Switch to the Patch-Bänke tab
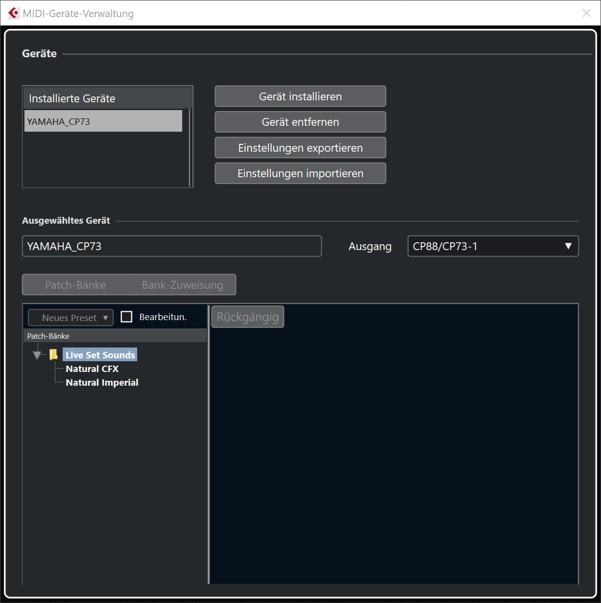This screenshot has width=601, height=603. pos(75,284)
